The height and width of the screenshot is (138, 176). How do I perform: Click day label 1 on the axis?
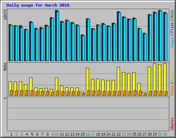11,134
